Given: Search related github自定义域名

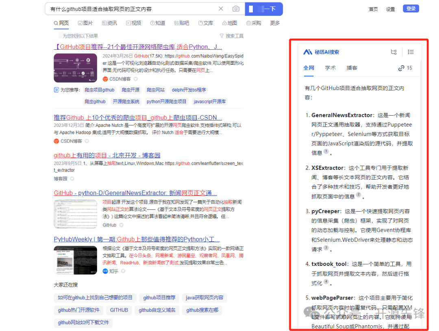Looking at the screenshot, I should point(157,310).
